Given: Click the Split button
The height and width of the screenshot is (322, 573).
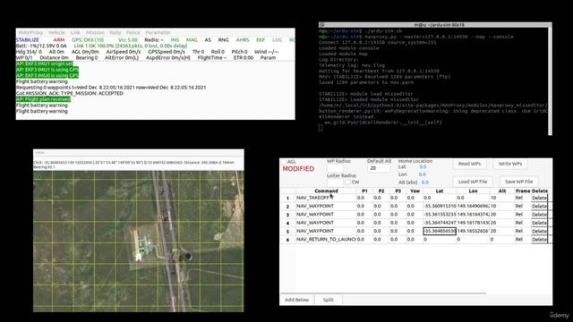Looking at the screenshot, I should (329, 300).
